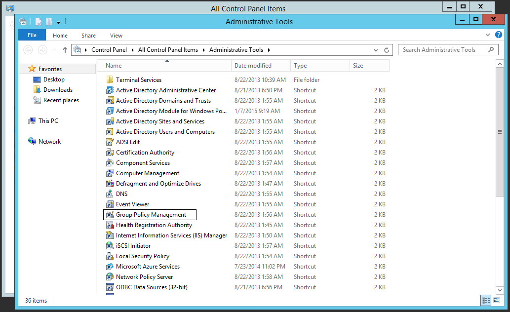
Task: Select the DNS shortcut icon
Action: [x=110, y=194]
